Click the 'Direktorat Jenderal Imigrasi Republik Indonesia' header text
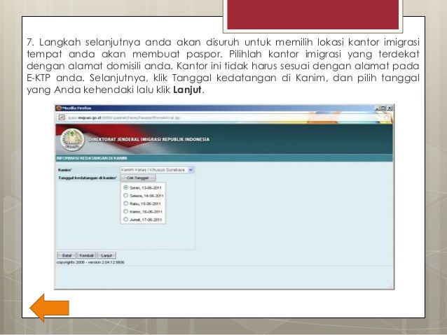The image size is (447, 335). tap(149, 139)
